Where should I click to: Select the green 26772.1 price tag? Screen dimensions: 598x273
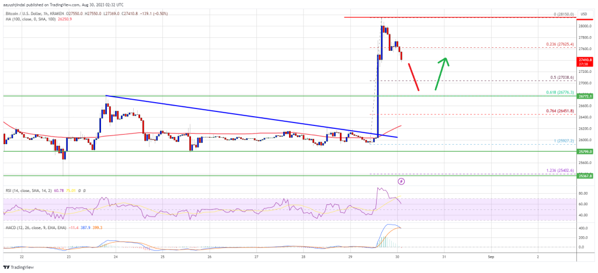click(x=584, y=97)
